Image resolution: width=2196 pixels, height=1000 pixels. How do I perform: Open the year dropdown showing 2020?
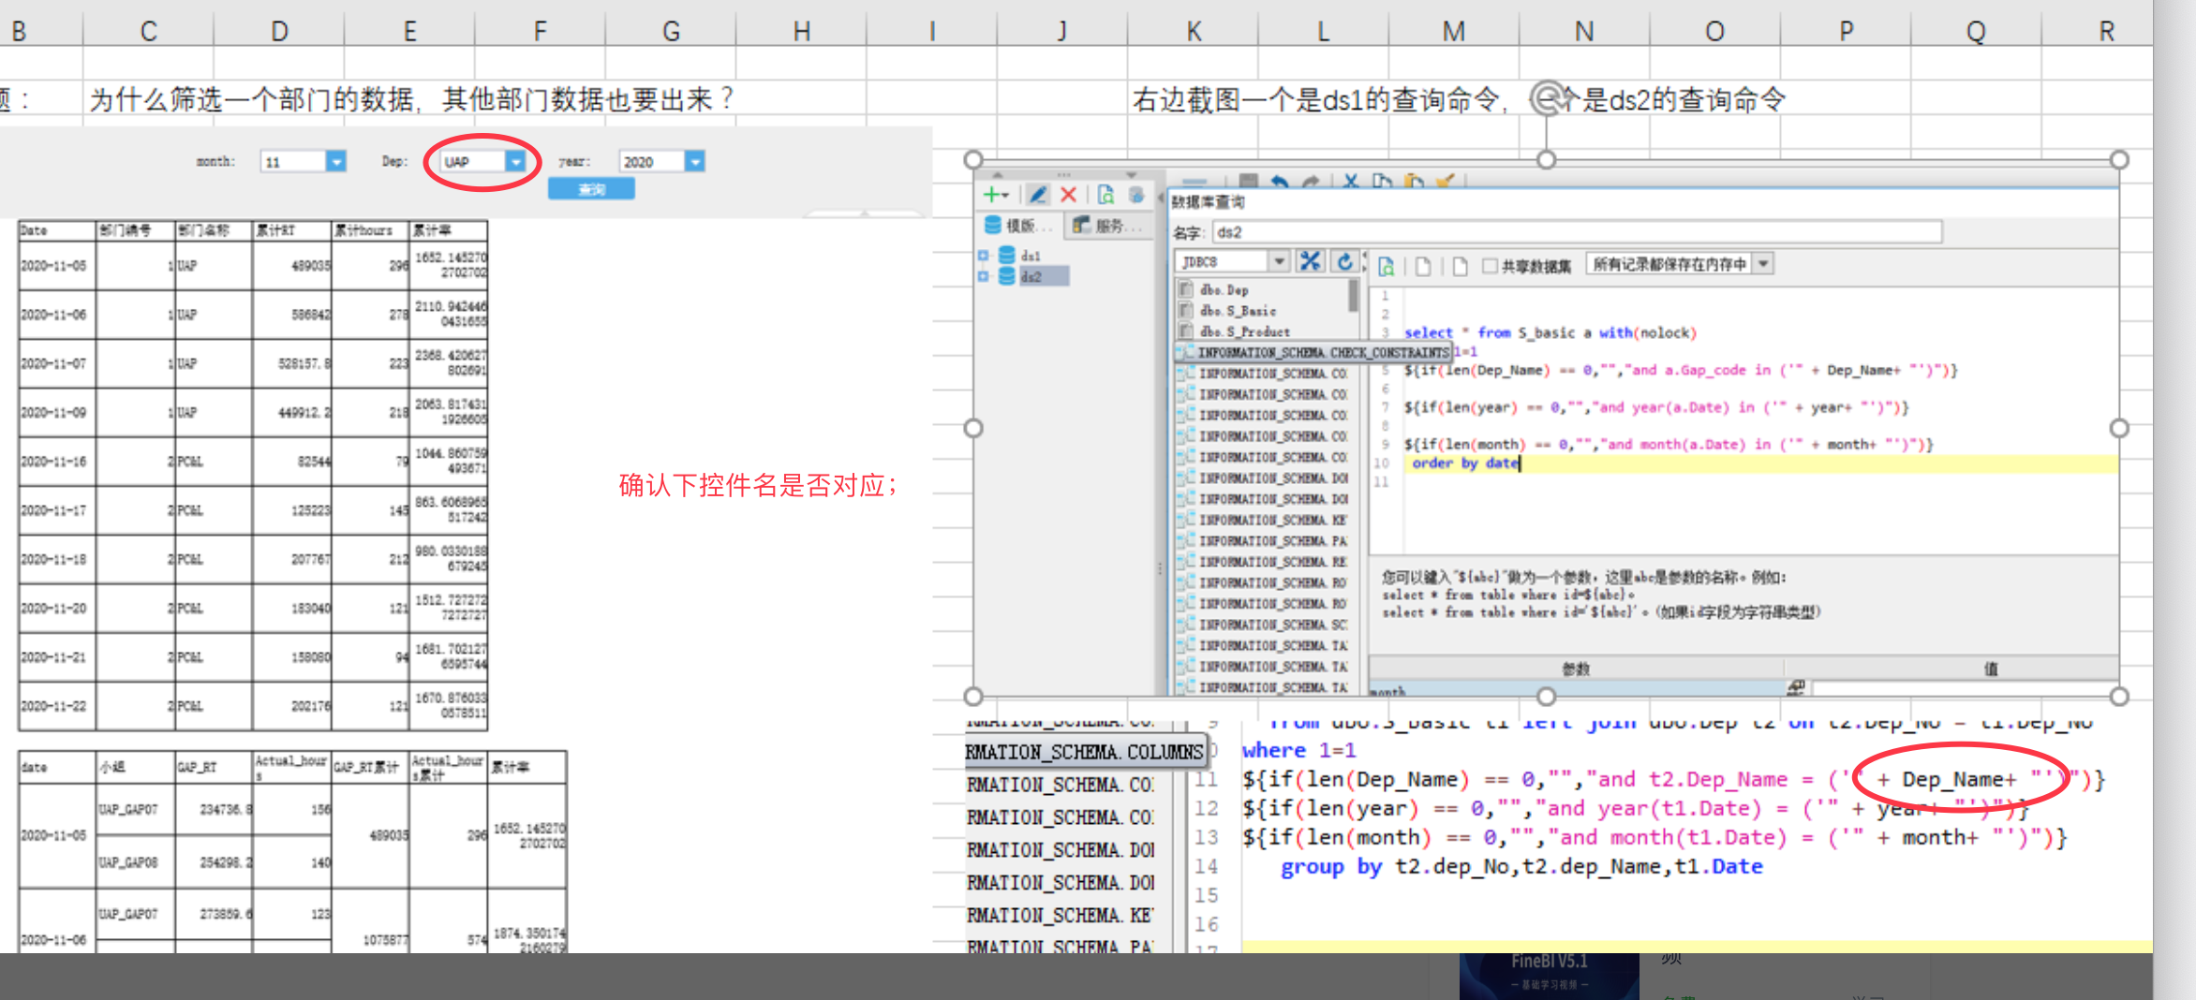694,161
